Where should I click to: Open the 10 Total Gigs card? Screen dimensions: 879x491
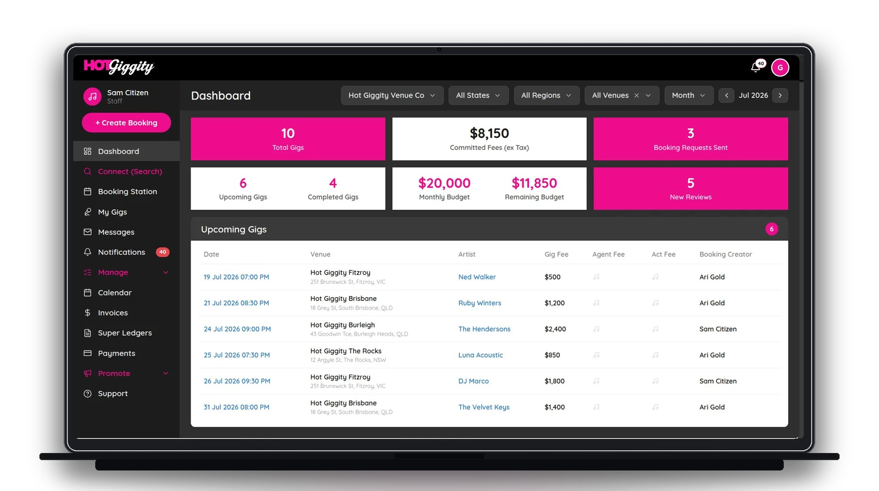tap(288, 139)
